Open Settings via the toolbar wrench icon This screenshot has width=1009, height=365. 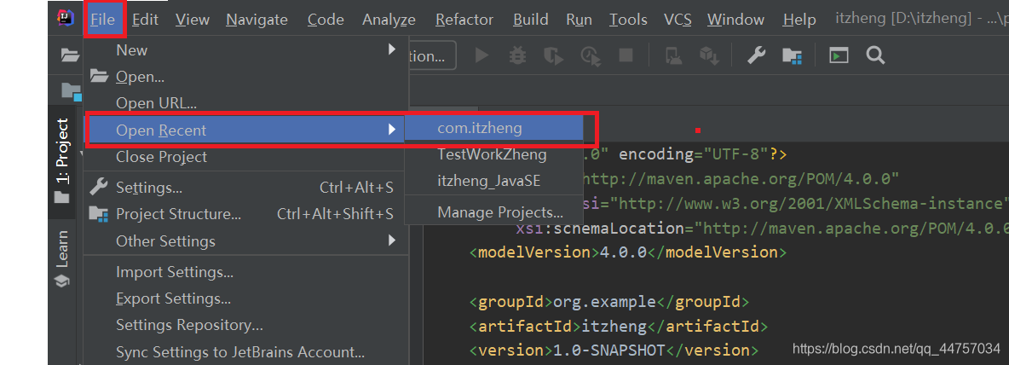(x=755, y=55)
